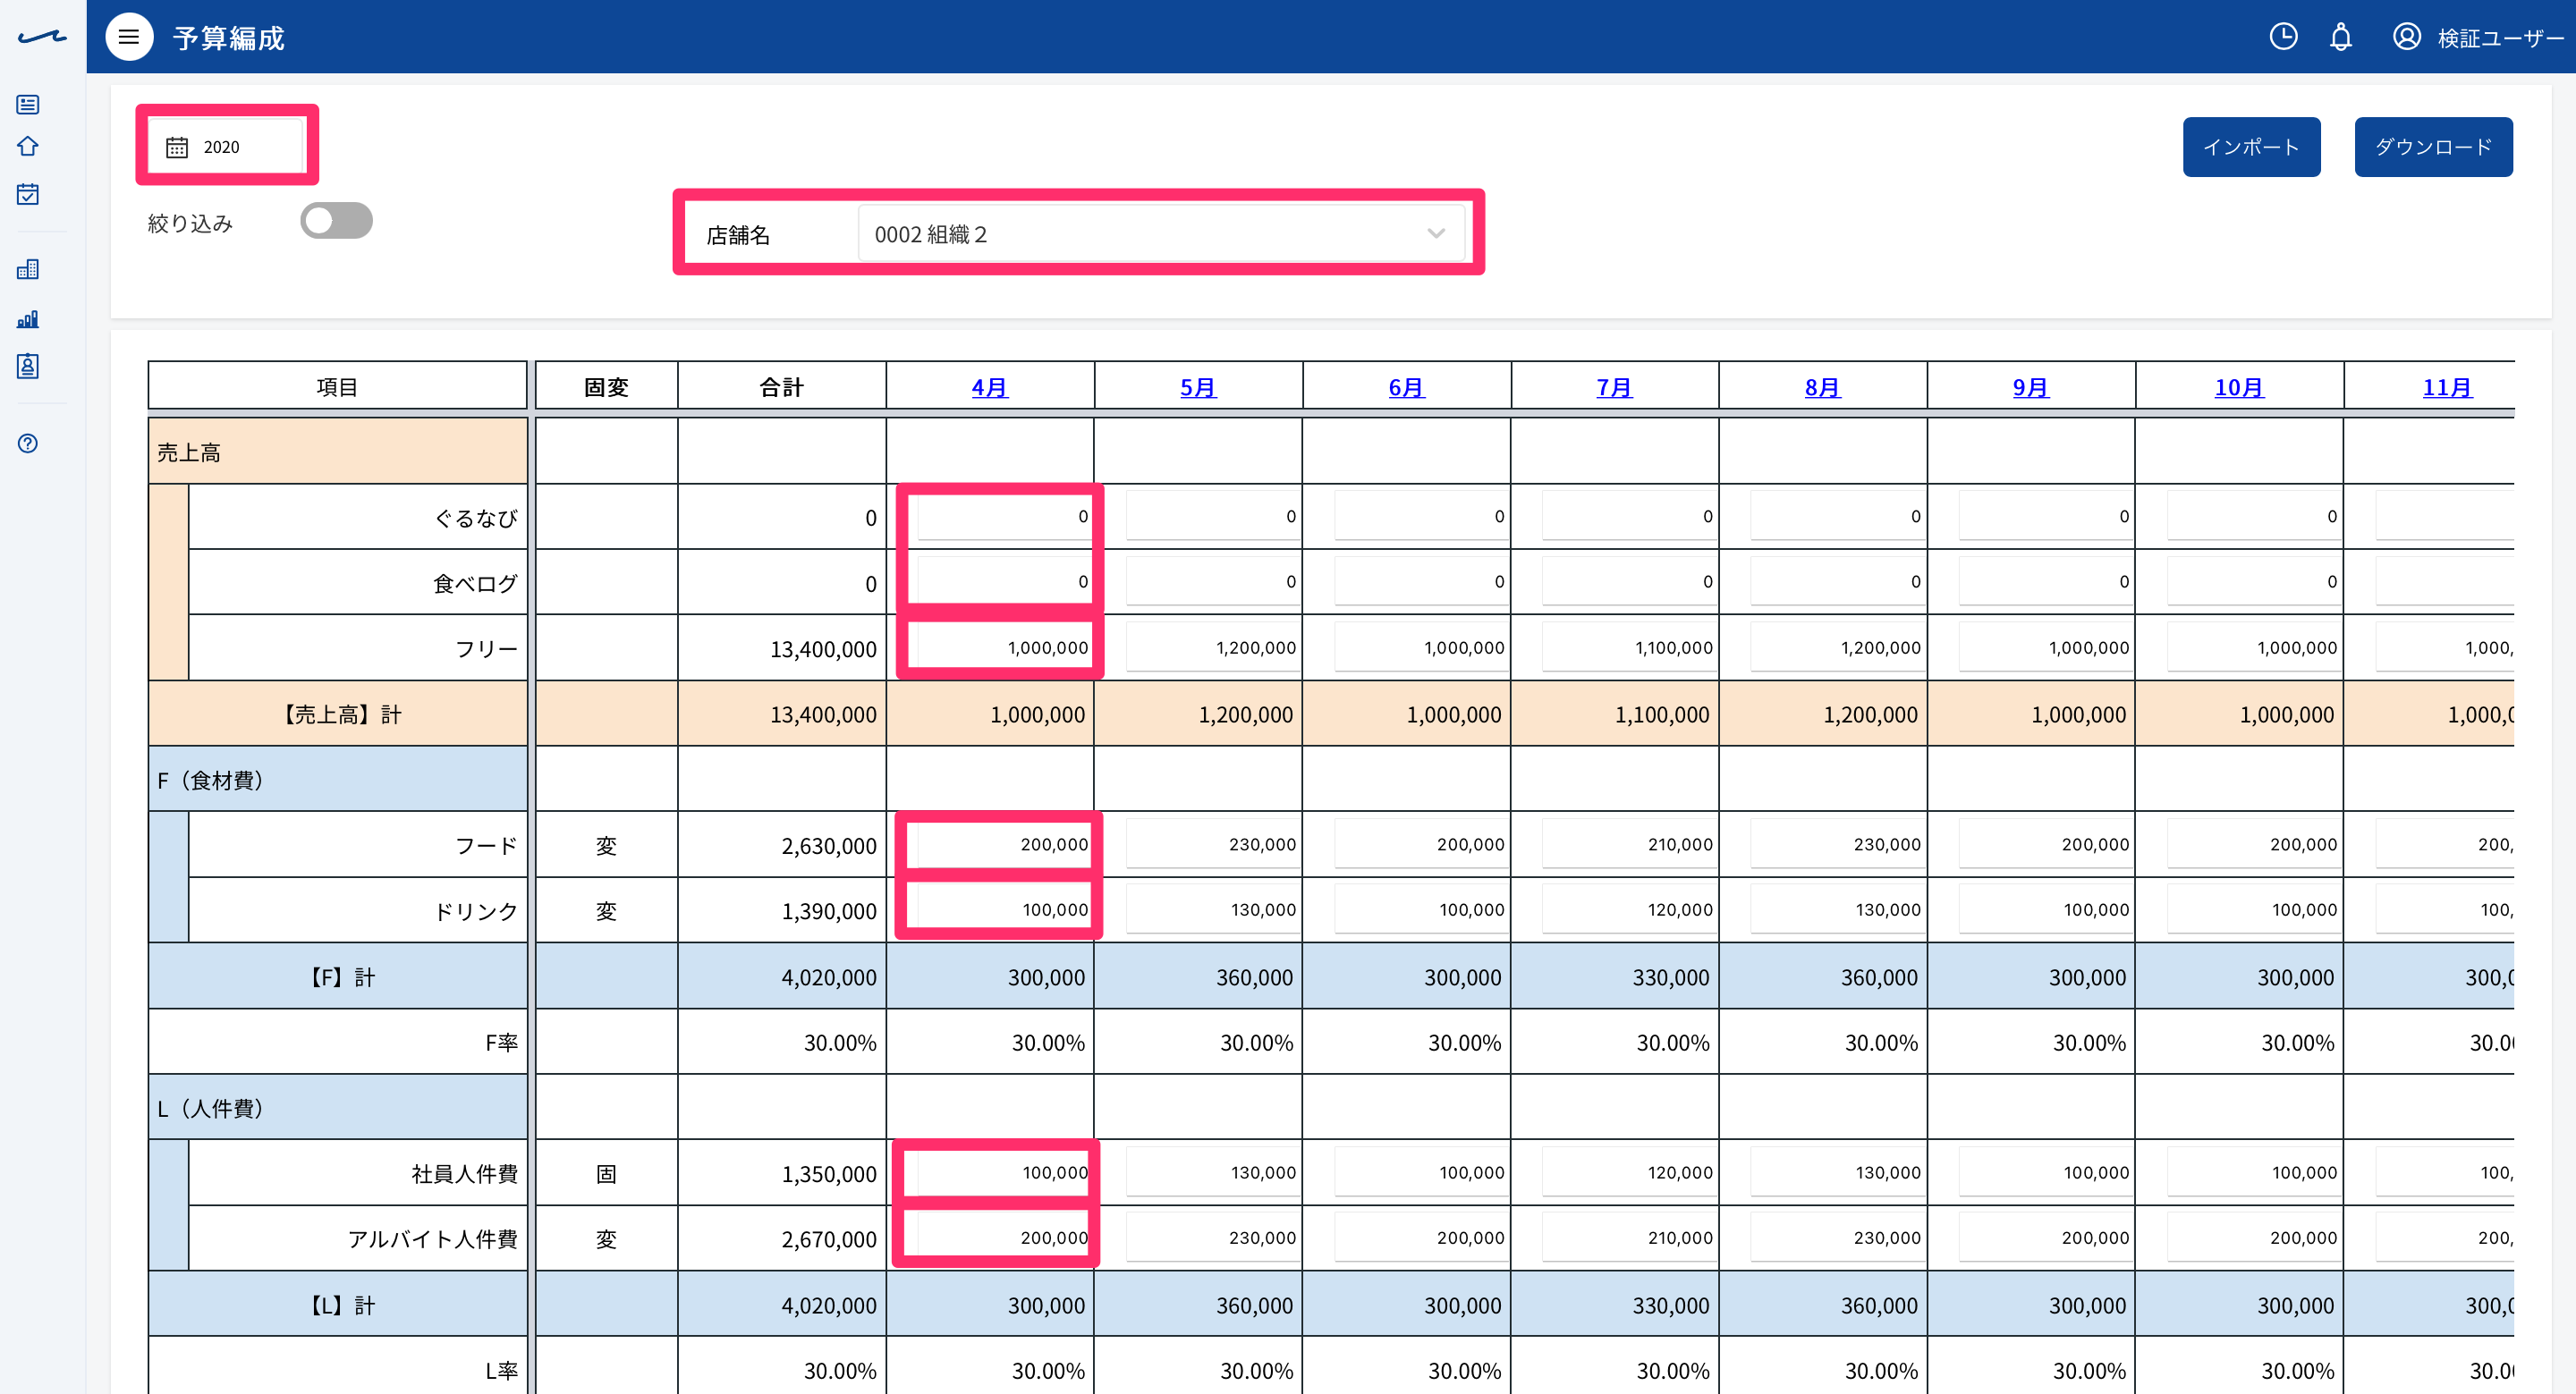
Task: Open the bar chart sidebar icon
Action: [x=28, y=319]
